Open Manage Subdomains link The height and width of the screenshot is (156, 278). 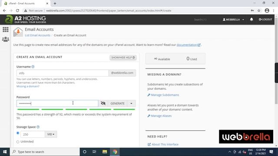tap(163, 95)
